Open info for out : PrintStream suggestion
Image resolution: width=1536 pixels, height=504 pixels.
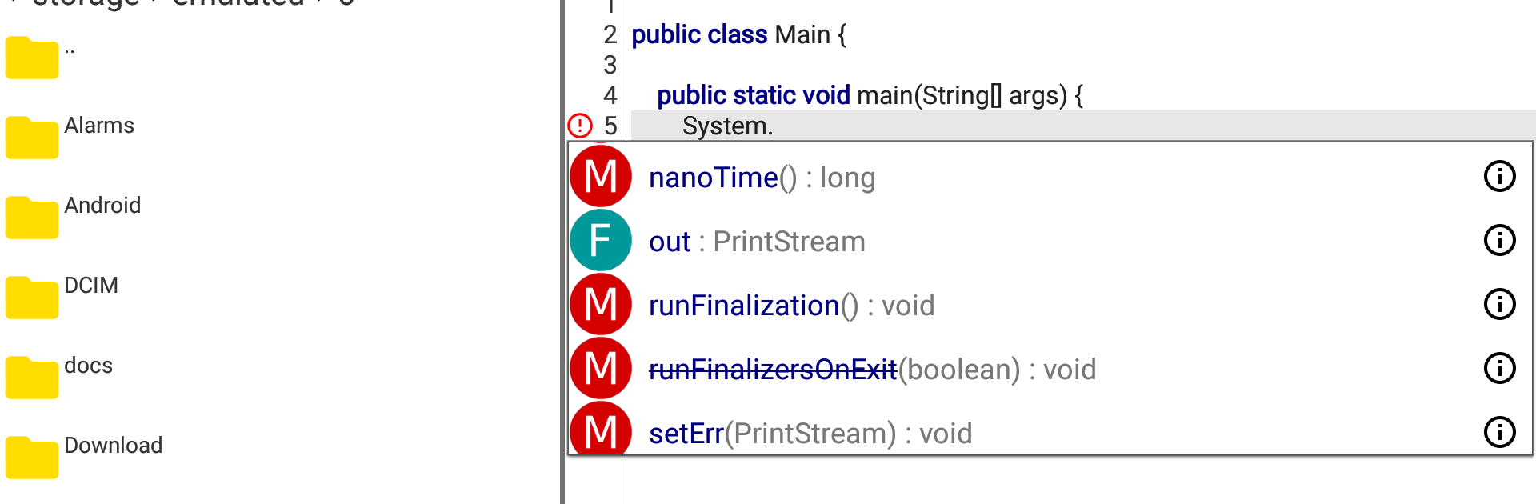[1500, 240]
